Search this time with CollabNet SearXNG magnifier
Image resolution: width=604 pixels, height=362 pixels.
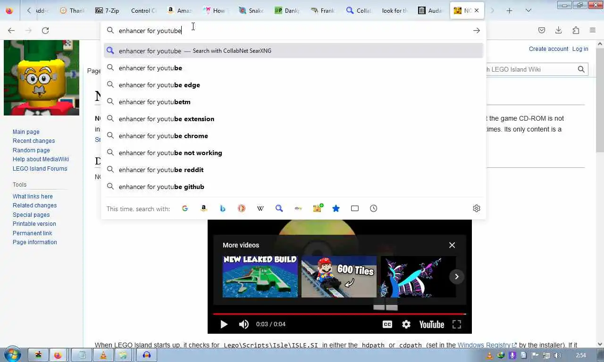pos(279,208)
